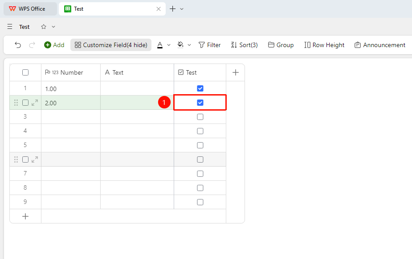Click the fill color bucket icon

[x=180, y=45]
